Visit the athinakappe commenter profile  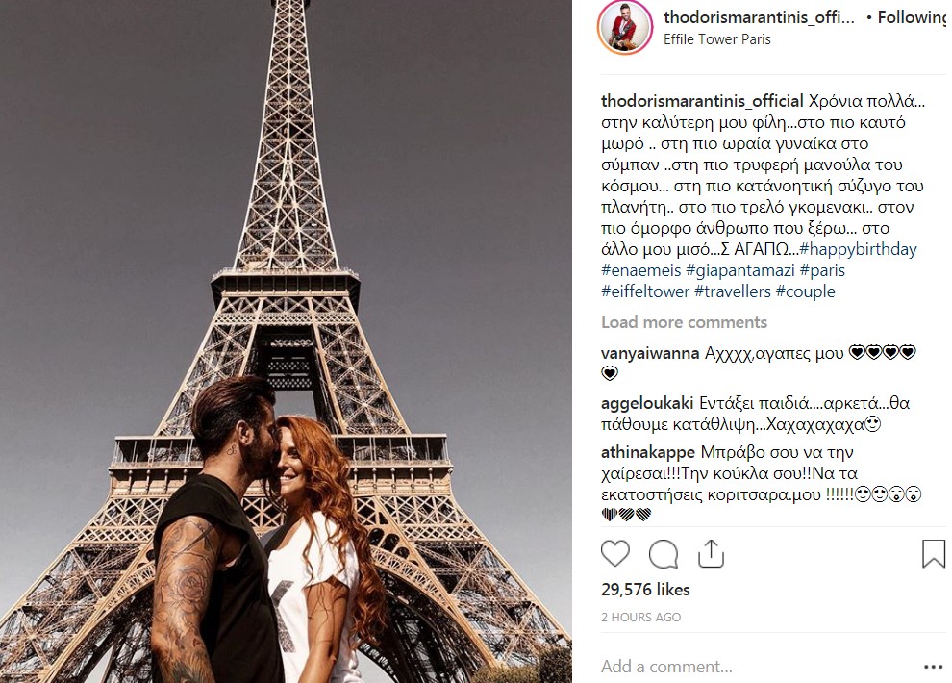click(648, 452)
